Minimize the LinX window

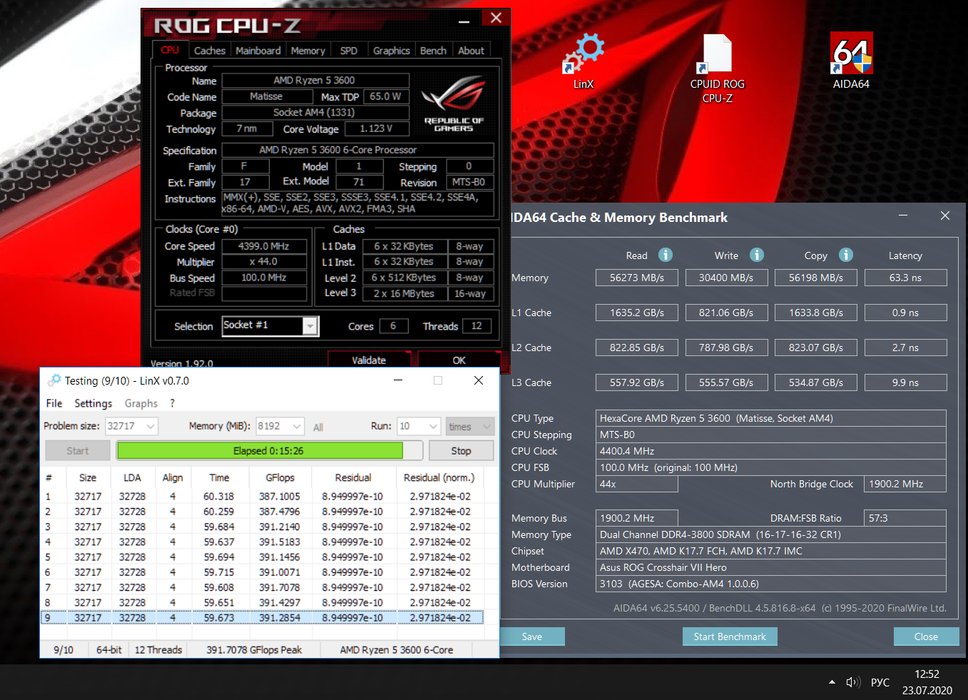click(398, 380)
